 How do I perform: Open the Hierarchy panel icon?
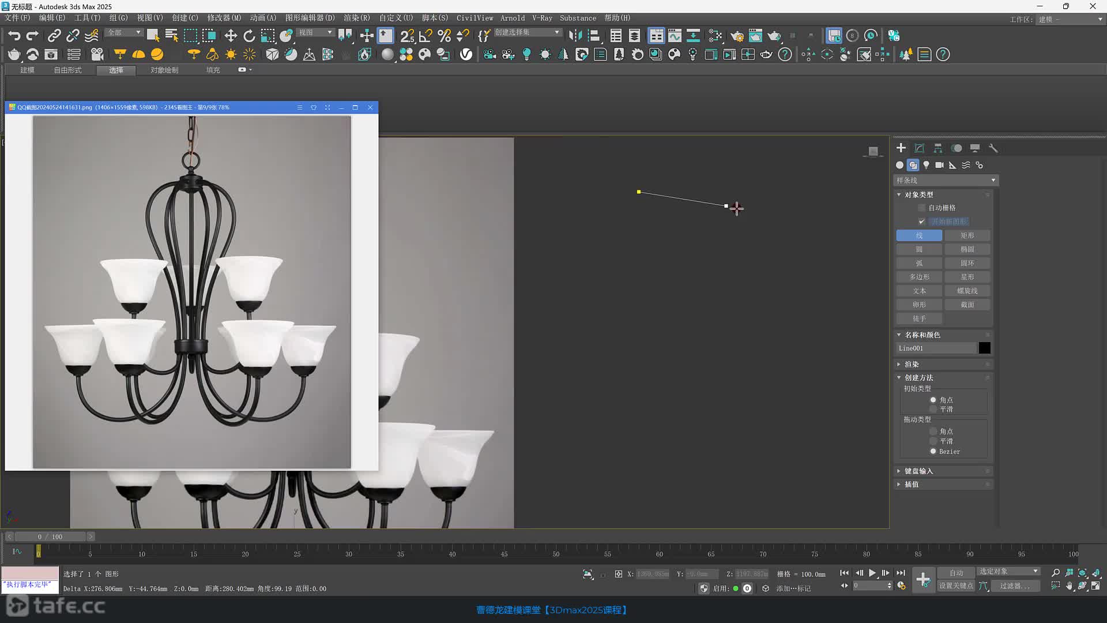pos(938,148)
